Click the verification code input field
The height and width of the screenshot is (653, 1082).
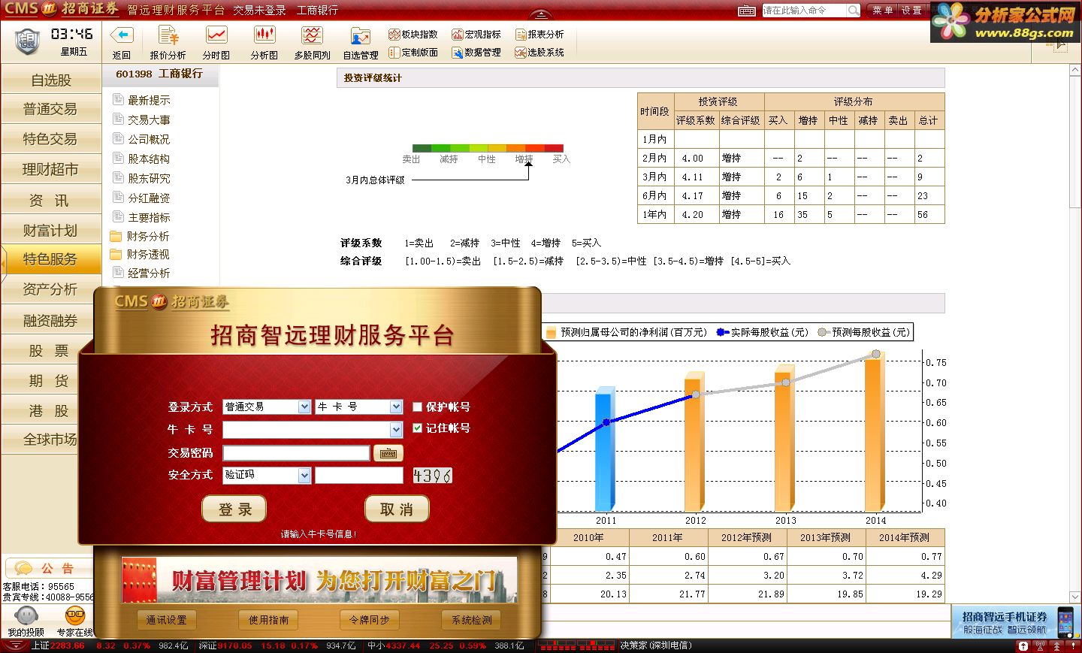359,475
